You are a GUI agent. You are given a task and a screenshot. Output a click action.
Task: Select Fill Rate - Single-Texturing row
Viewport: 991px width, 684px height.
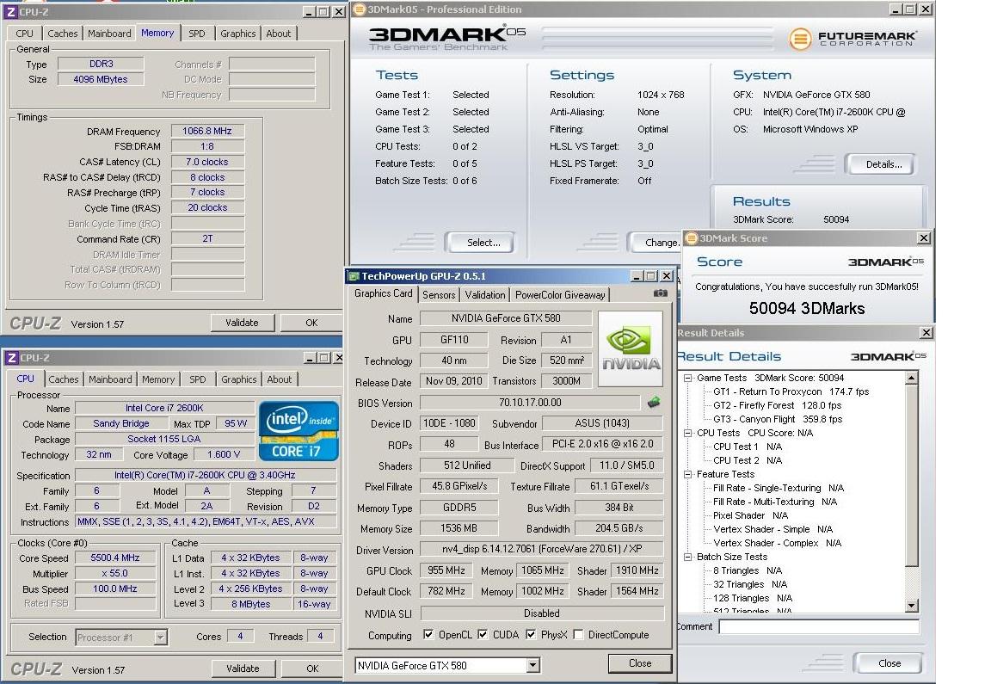(x=778, y=488)
